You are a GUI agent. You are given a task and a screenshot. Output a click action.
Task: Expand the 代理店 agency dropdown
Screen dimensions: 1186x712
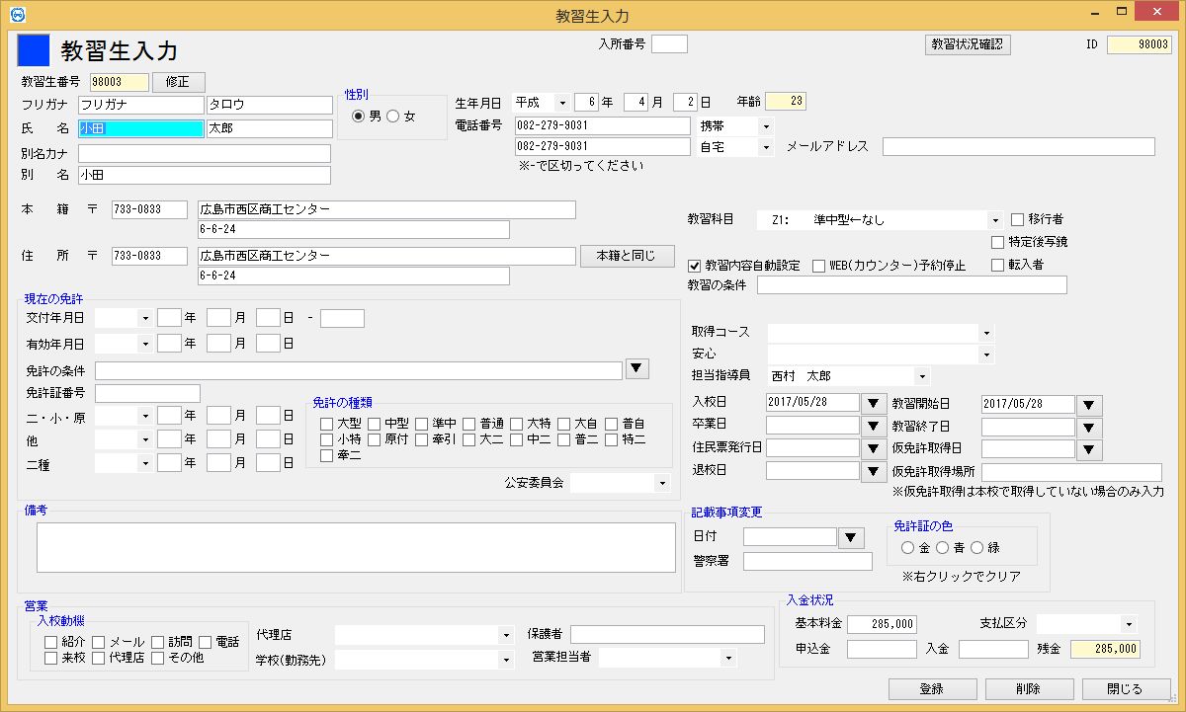[507, 634]
